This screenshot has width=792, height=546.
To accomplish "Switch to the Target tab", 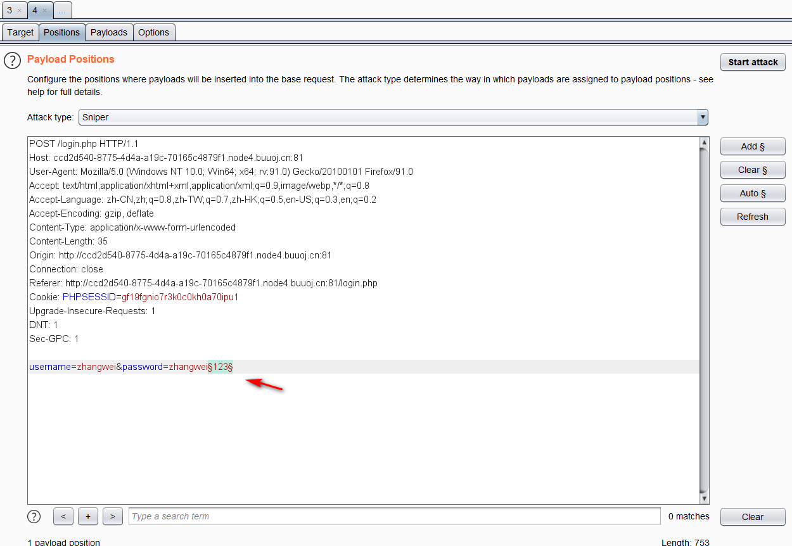I will tap(20, 32).
